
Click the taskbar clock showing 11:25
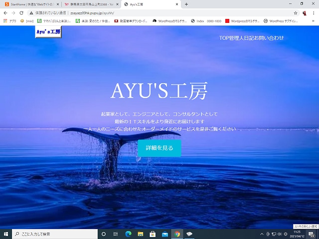coord(297,234)
